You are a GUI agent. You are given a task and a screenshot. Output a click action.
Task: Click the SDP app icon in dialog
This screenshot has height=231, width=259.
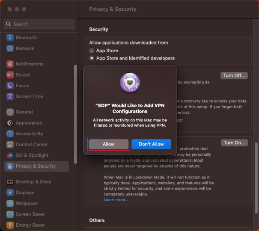pos(130,83)
